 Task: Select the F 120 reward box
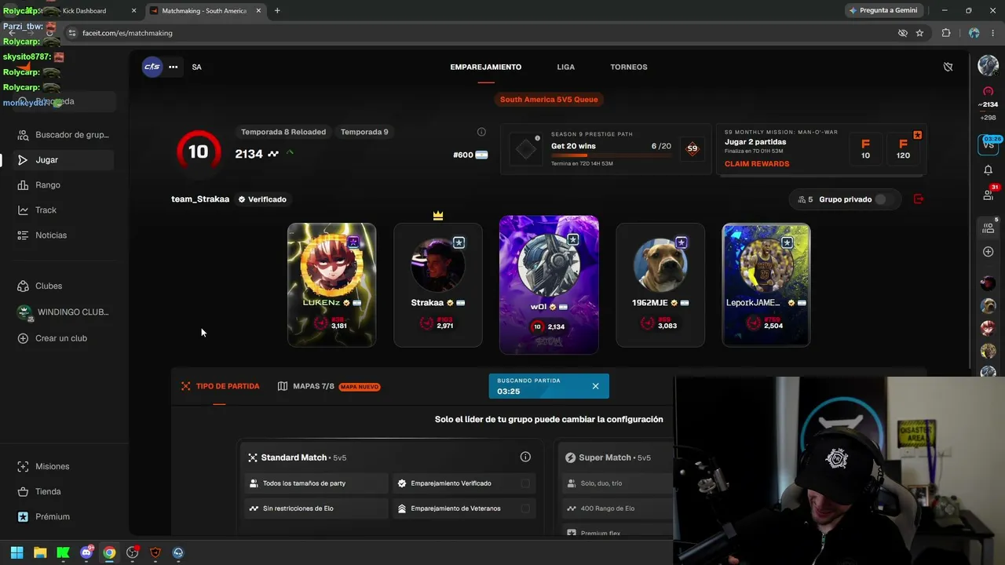(903, 149)
